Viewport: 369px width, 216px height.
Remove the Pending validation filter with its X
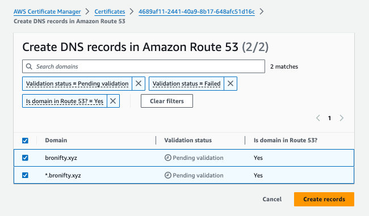pos(139,83)
